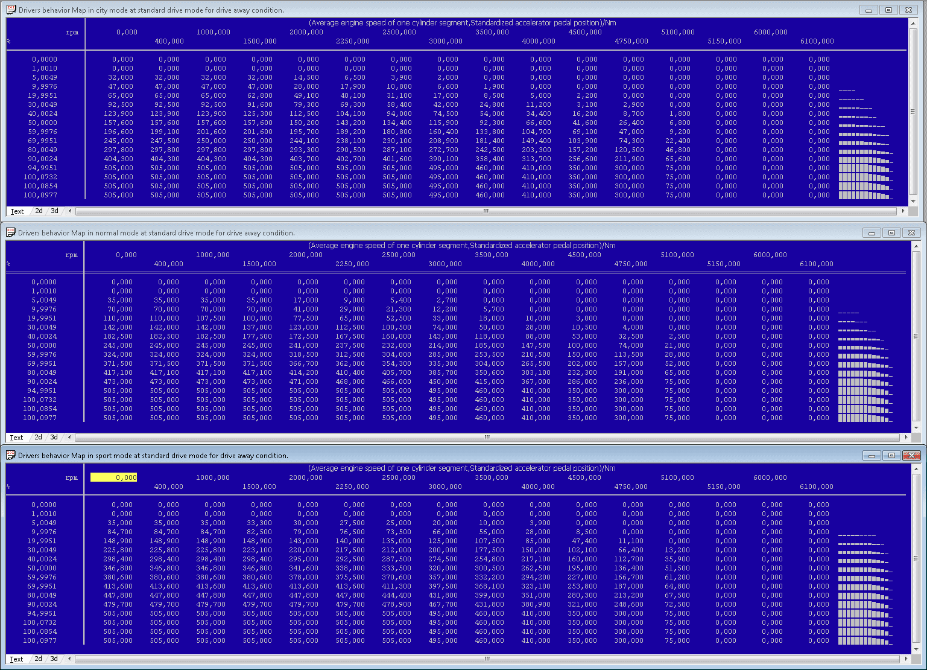
Task: Click the horizontal scrollbar thumb in the sport mode window
Action: [x=487, y=659]
